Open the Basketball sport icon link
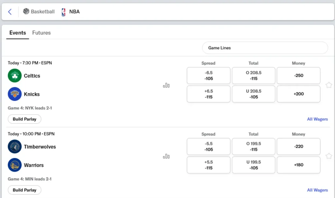 [x=26, y=11]
